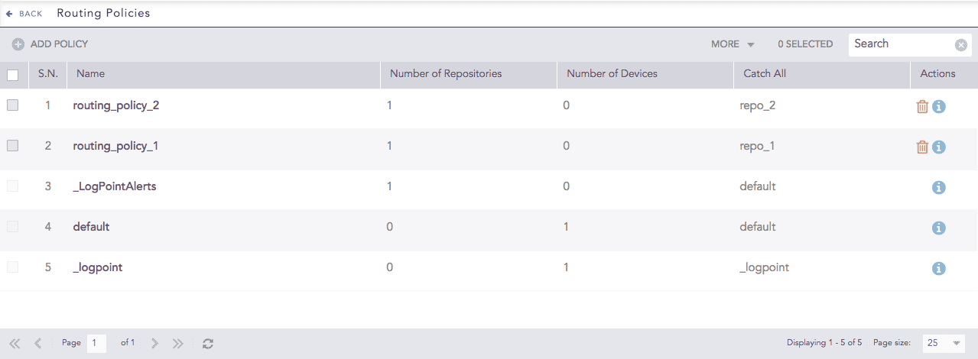978x359 pixels.
Task: Delete routing_policy_1 using trash icon
Action: [x=922, y=147]
